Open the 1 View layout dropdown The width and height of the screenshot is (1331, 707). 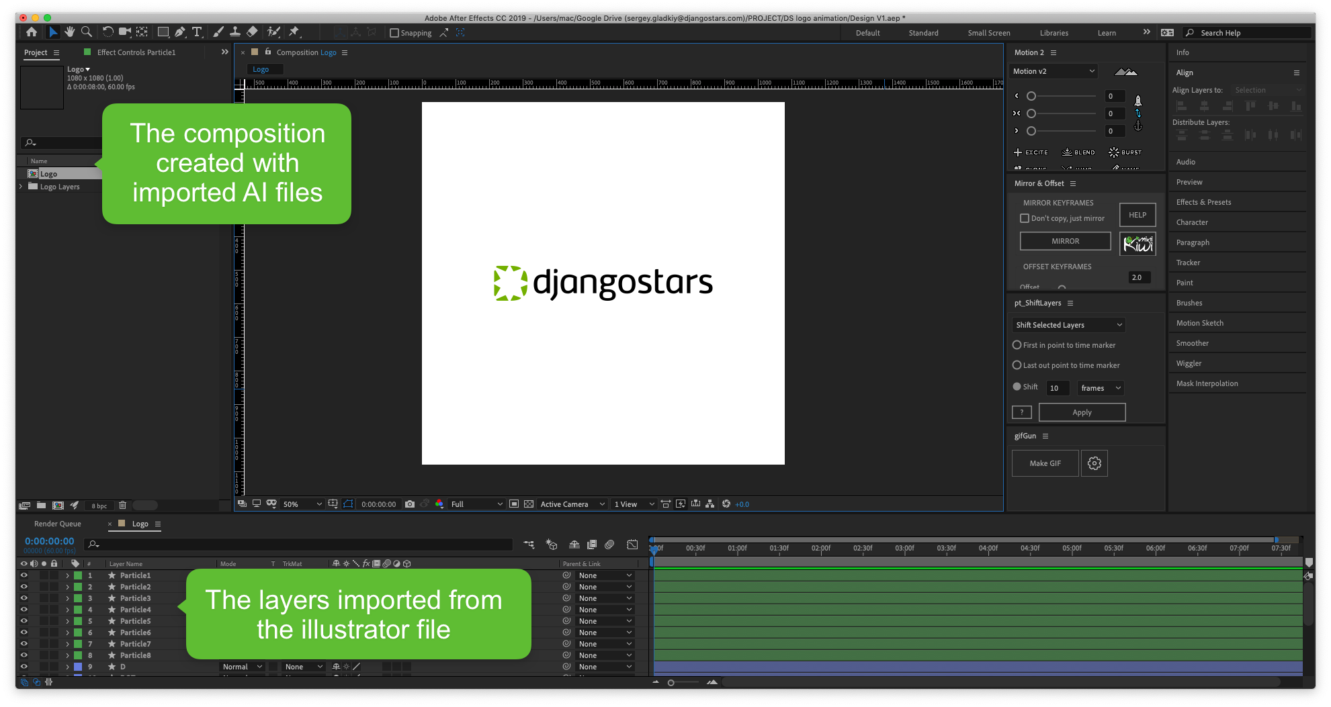[634, 504]
